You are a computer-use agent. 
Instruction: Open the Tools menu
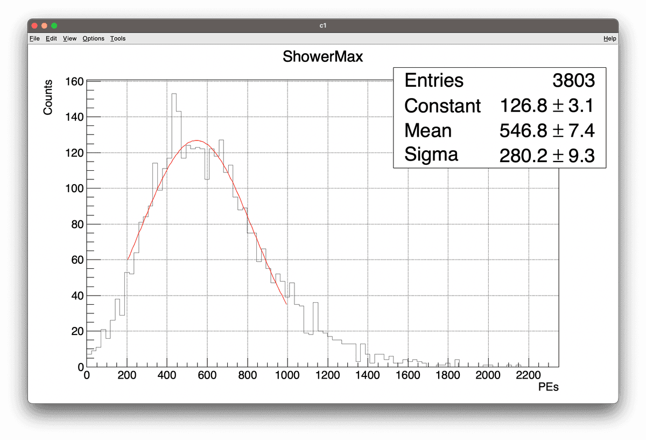(x=118, y=39)
